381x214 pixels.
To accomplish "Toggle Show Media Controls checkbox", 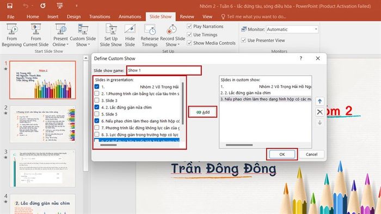I will tap(189, 43).
